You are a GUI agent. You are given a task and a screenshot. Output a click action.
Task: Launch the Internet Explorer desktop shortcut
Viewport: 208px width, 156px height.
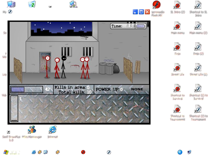pyautogui.click(x=53, y=132)
